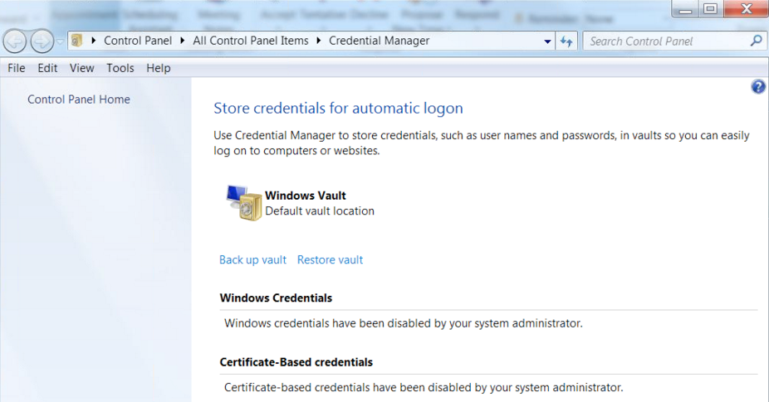Screen dimensions: 769x402
Task: Open the Edit menu
Action: point(47,68)
